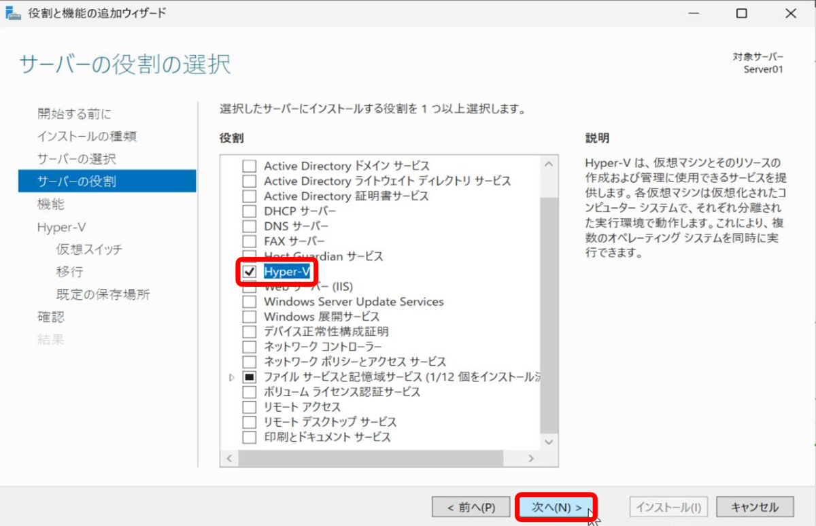The width and height of the screenshot is (816, 526).
Task: Check リモート デスクトップ サービス checkbox
Action: coord(250,422)
